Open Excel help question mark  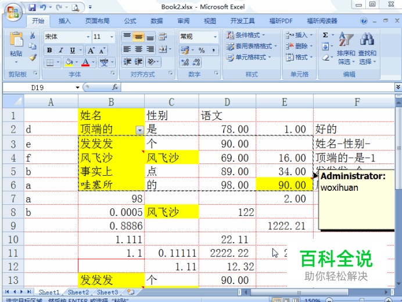tap(364, 21)
